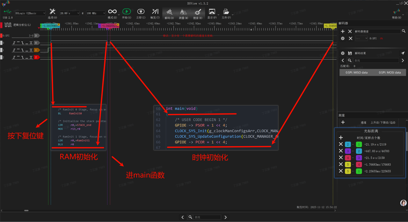Open the 20.00 s duration dropdown

(69, 13)
